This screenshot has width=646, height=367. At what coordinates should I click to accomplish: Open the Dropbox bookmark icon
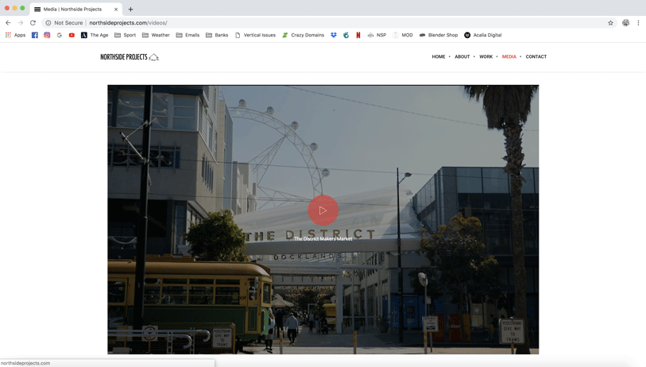(x=334, y=35)
